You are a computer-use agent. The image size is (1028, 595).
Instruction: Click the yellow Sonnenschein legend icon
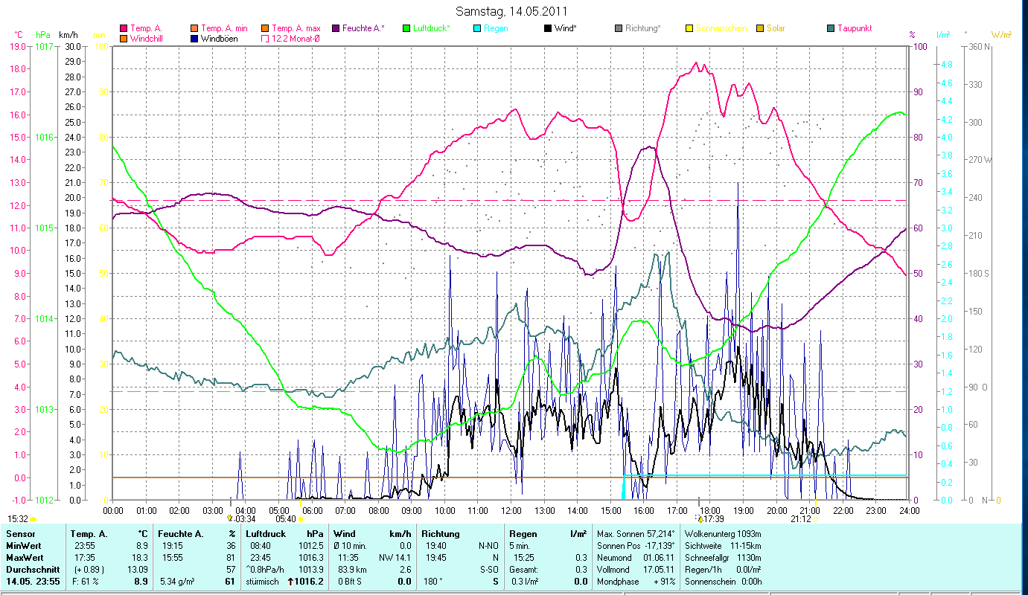[x=689, y=28]
